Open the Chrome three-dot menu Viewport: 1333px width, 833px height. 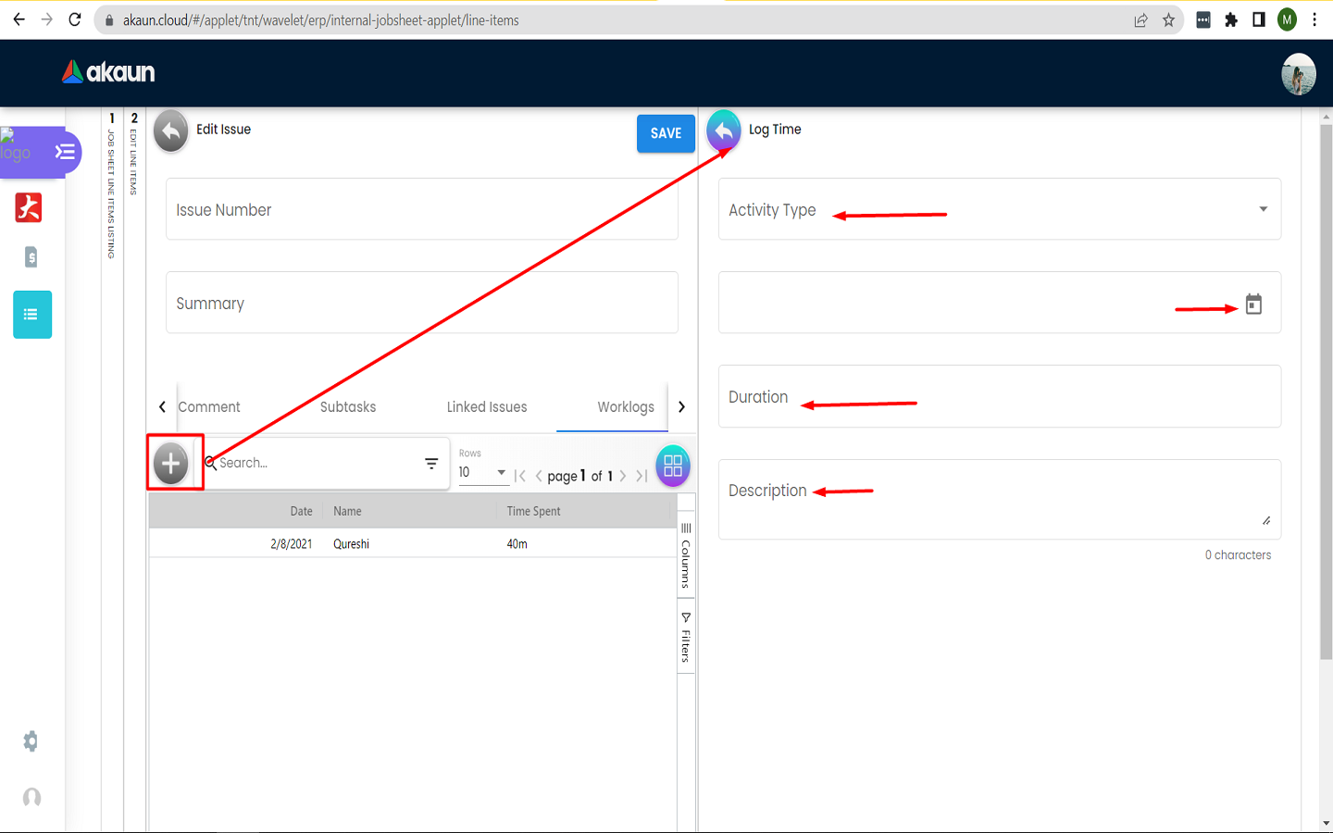1314,19
